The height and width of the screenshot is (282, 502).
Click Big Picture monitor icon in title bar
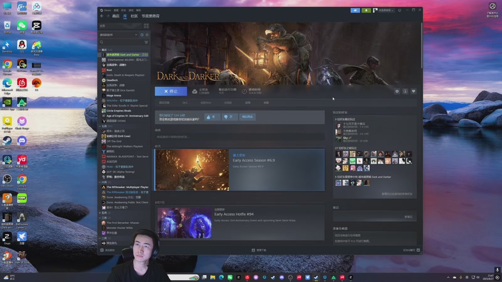point(400,10)
